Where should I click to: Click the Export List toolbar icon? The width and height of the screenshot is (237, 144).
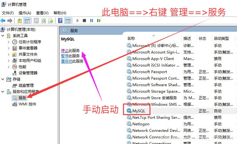(51, 21)
